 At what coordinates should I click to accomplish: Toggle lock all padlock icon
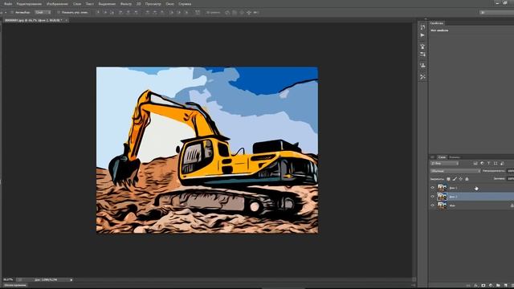pyautogui.click(x=467, y=179)
